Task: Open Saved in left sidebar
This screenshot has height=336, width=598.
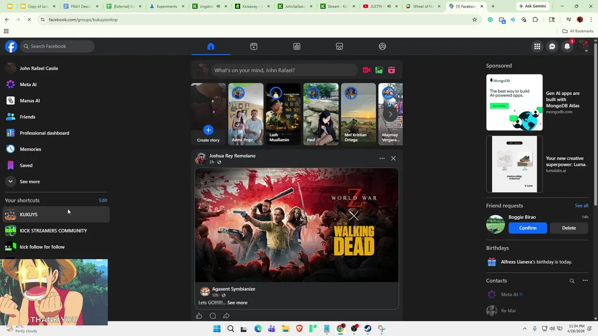Action: [x=56, y=165]
